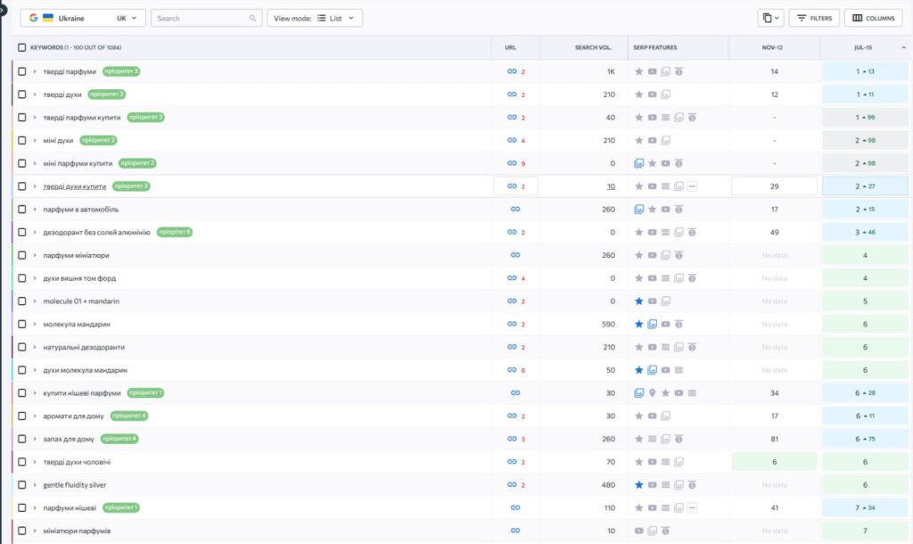Open the copy/export icon dropdown
Screen dimensions: 913x544
point(769,18)
